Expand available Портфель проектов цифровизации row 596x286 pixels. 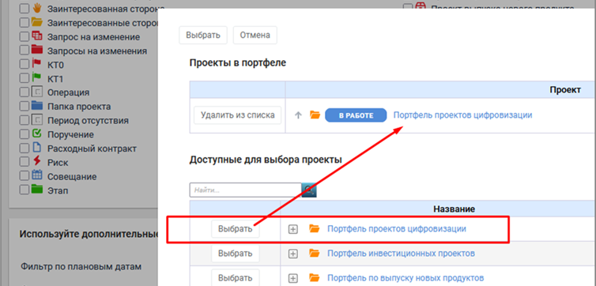(x=292, y=229)
